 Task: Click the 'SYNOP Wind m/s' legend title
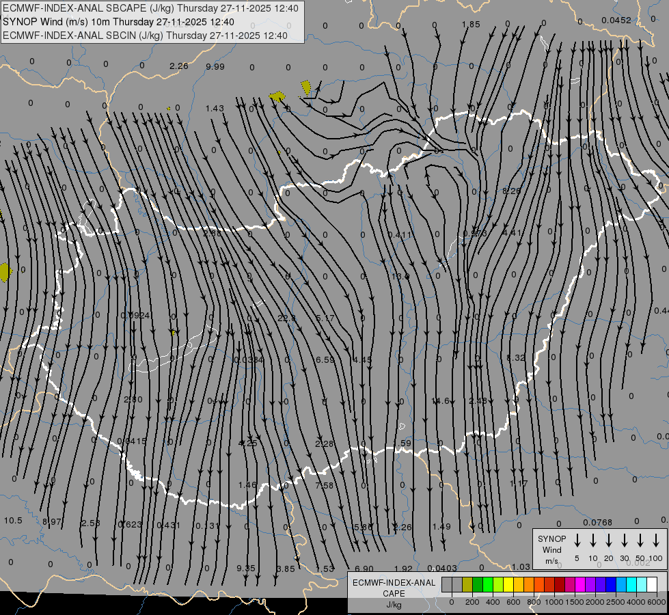coord(551,549)
